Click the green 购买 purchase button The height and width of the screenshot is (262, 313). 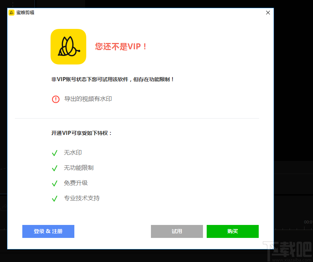[x=233, y=231]
